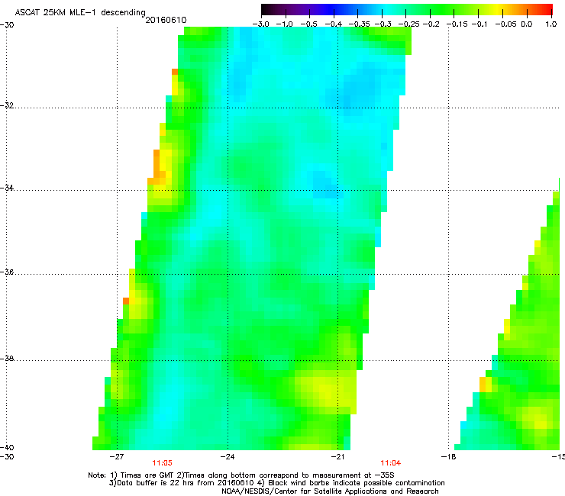This screenshot has width=565, height=496.
Task: Click the -0.2 color scale label
Action: coord(431,24)
